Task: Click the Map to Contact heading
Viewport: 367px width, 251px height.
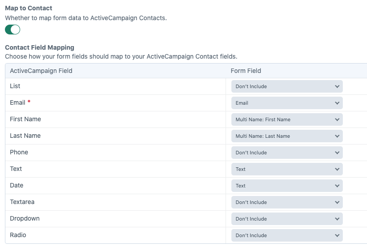Action: click(29, 8)
